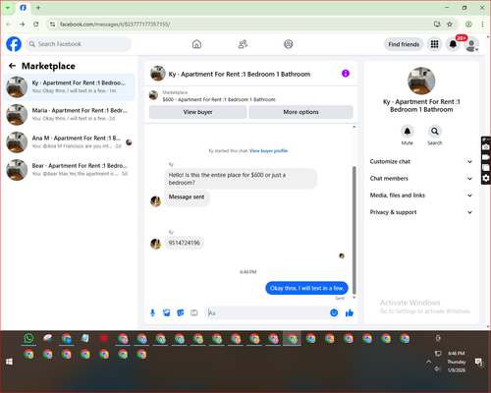The height and width of the screenshot is (393, 491).
Task: Open the sticker picker icon
Action: point(181,313)
